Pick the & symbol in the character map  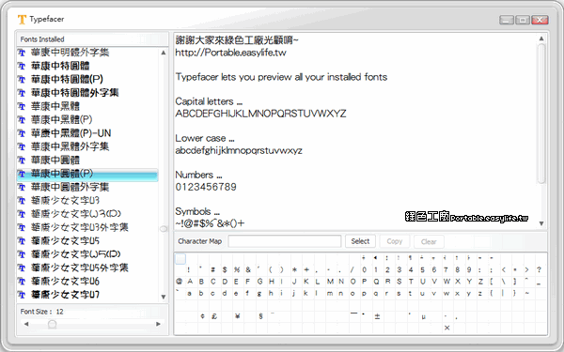point(248,269)
